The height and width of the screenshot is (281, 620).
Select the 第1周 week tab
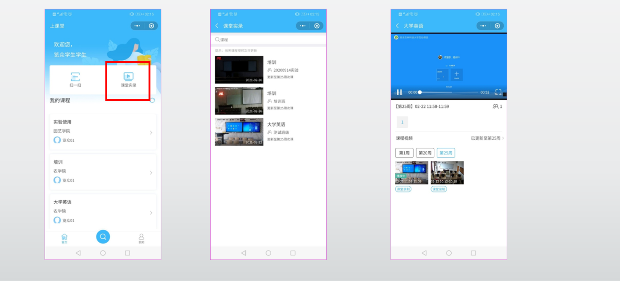click(404, 153)
